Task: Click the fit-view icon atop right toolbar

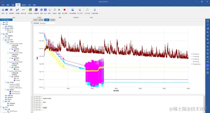Action: coord(208,21)
